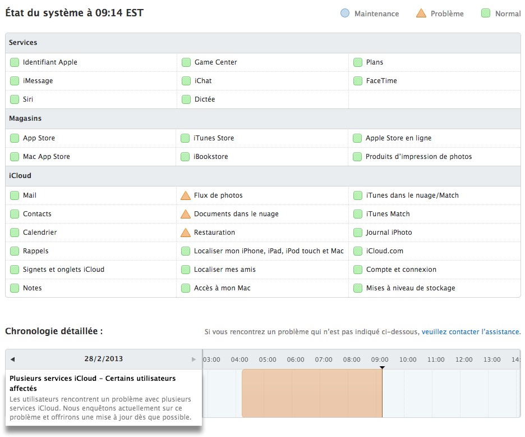
Task: Click the green status icon beside Contacts
Action: point(15,214)
